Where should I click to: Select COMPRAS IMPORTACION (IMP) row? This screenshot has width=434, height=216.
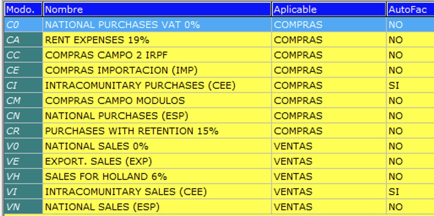click(x=121, y=70)
